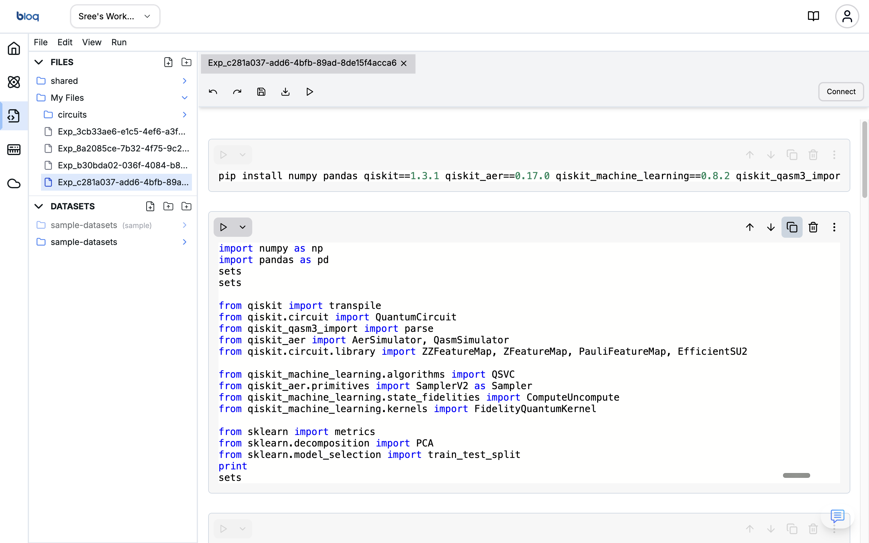Screen dimensions: 869x543
Task: Click the notebook vertical scrollbar
Action: click(864, 160)
